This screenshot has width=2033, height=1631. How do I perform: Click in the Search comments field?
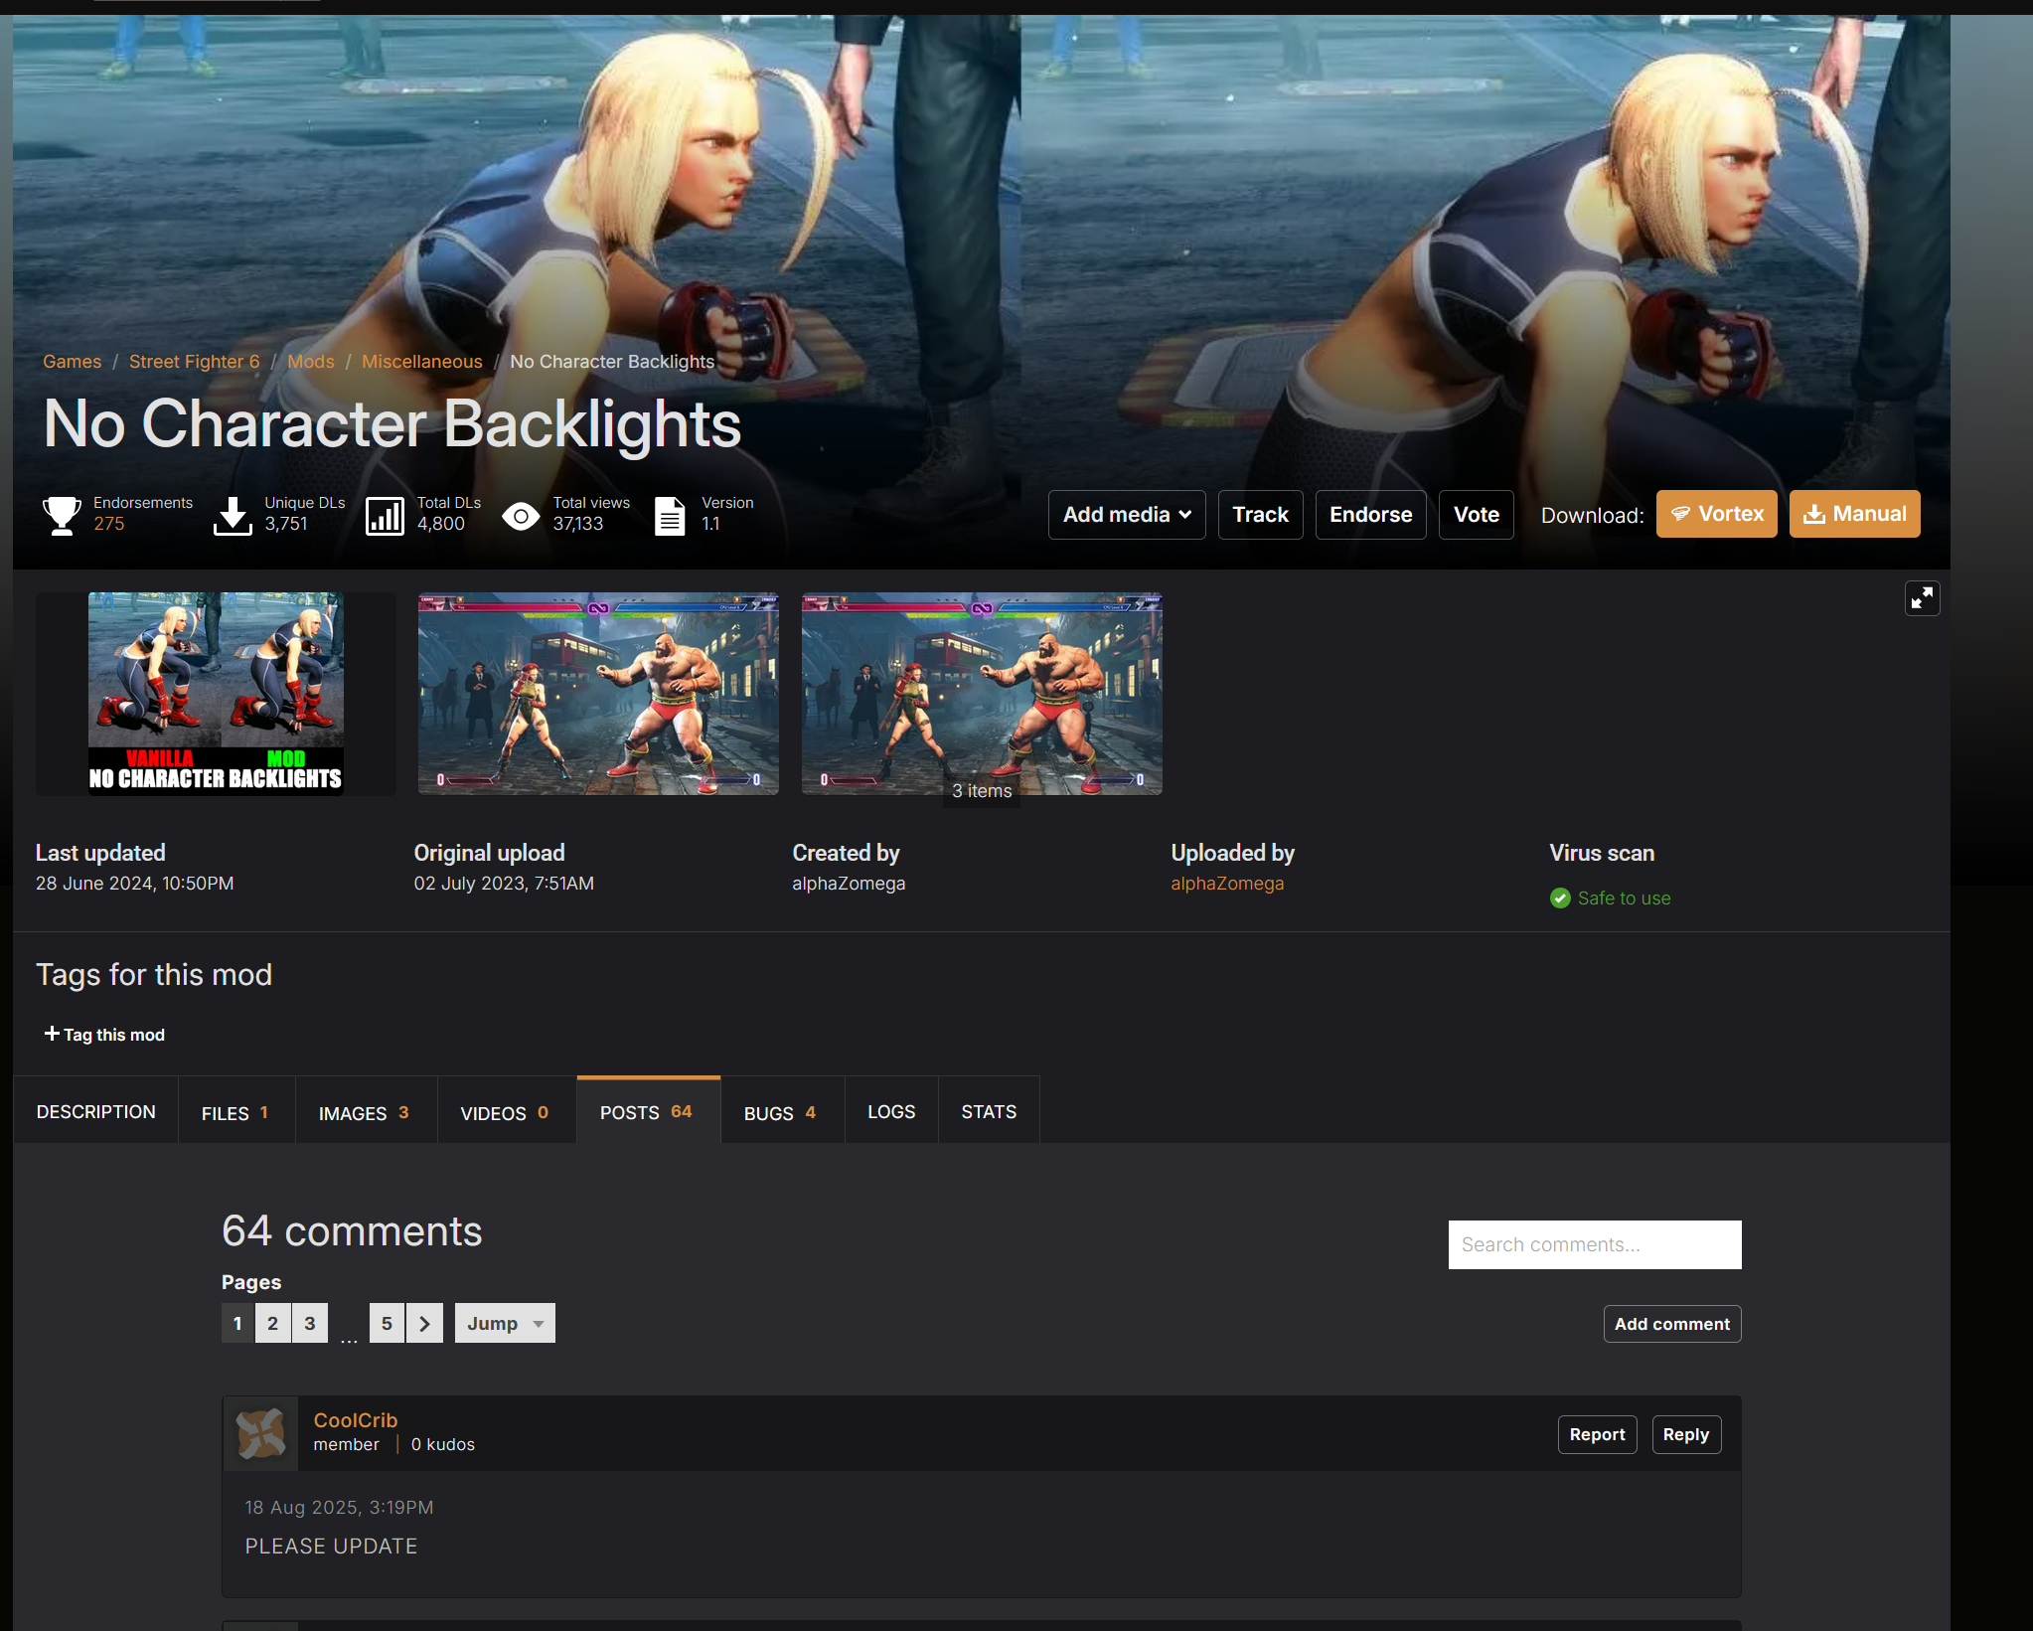point(1594,1244)
